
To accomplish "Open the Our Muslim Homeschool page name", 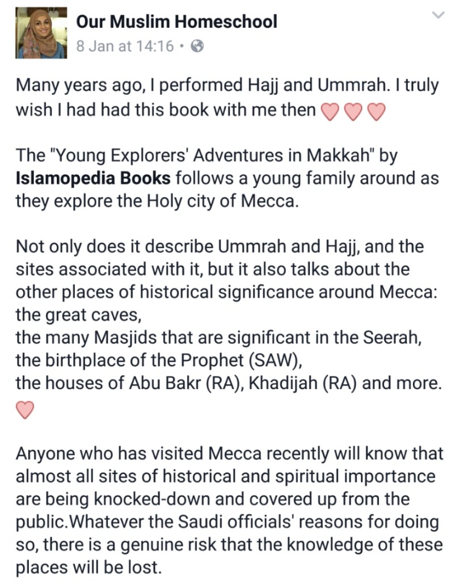I will 176,22.
